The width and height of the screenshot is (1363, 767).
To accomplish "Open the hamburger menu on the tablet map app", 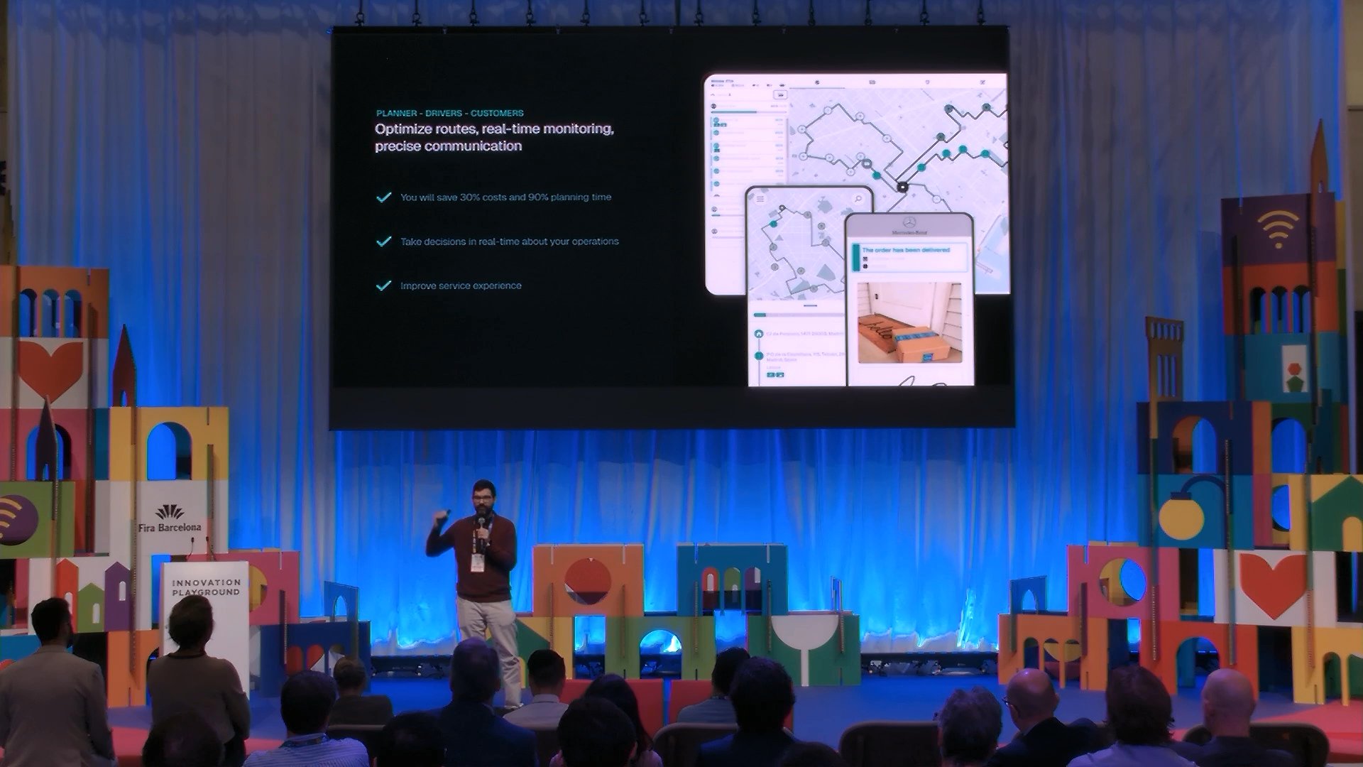I will (x=760, y=199).
